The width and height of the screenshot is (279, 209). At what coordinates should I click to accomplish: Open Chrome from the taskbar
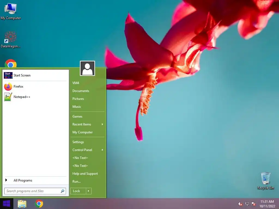(39, 204)
